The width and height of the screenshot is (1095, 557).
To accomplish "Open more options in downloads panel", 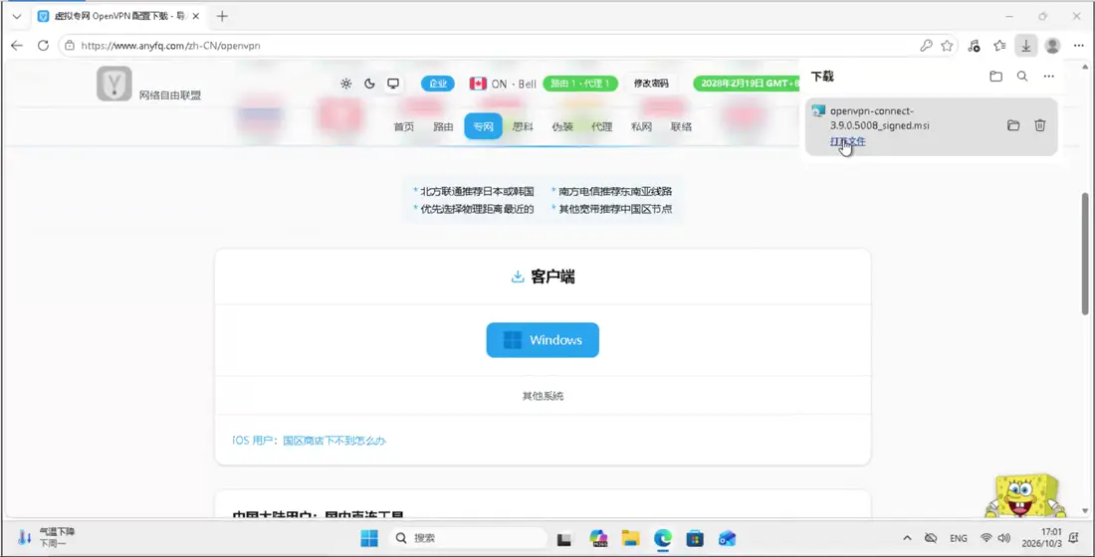I will (x=1048, y=76).
